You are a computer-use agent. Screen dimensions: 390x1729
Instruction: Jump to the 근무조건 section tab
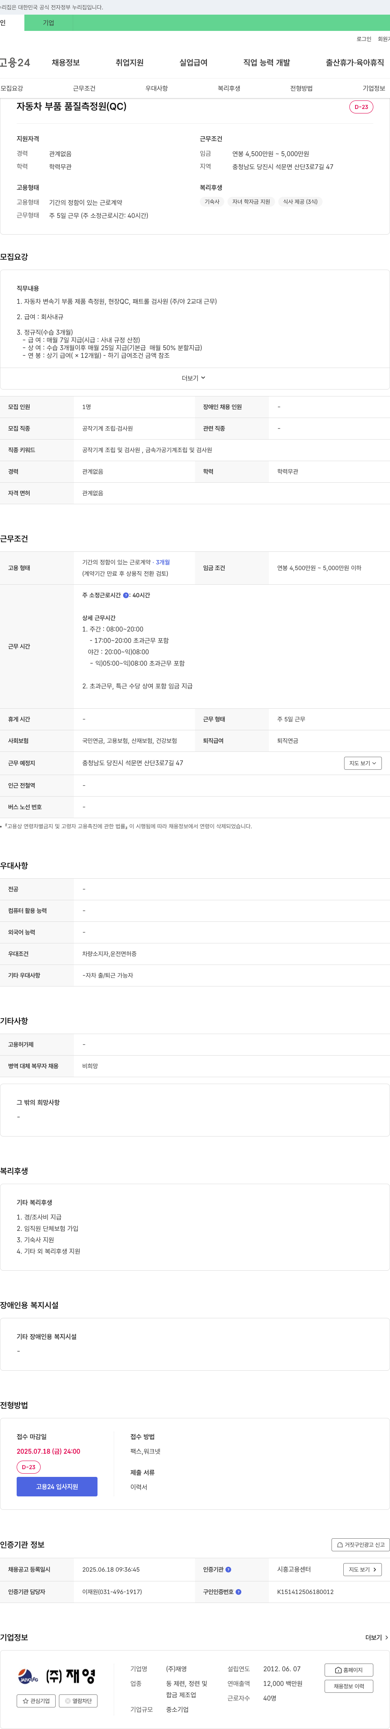[84, 89]
